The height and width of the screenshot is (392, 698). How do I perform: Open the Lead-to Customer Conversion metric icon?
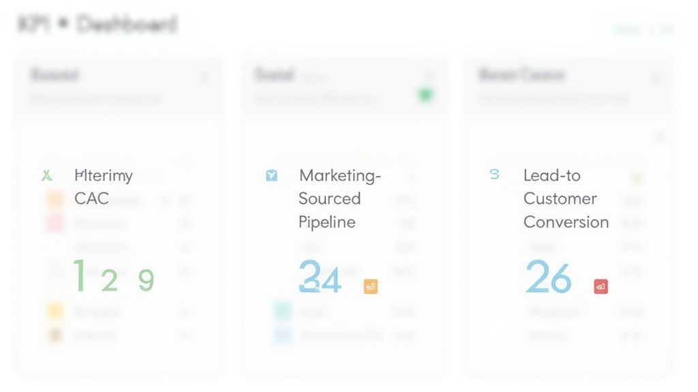coord(494,175)
